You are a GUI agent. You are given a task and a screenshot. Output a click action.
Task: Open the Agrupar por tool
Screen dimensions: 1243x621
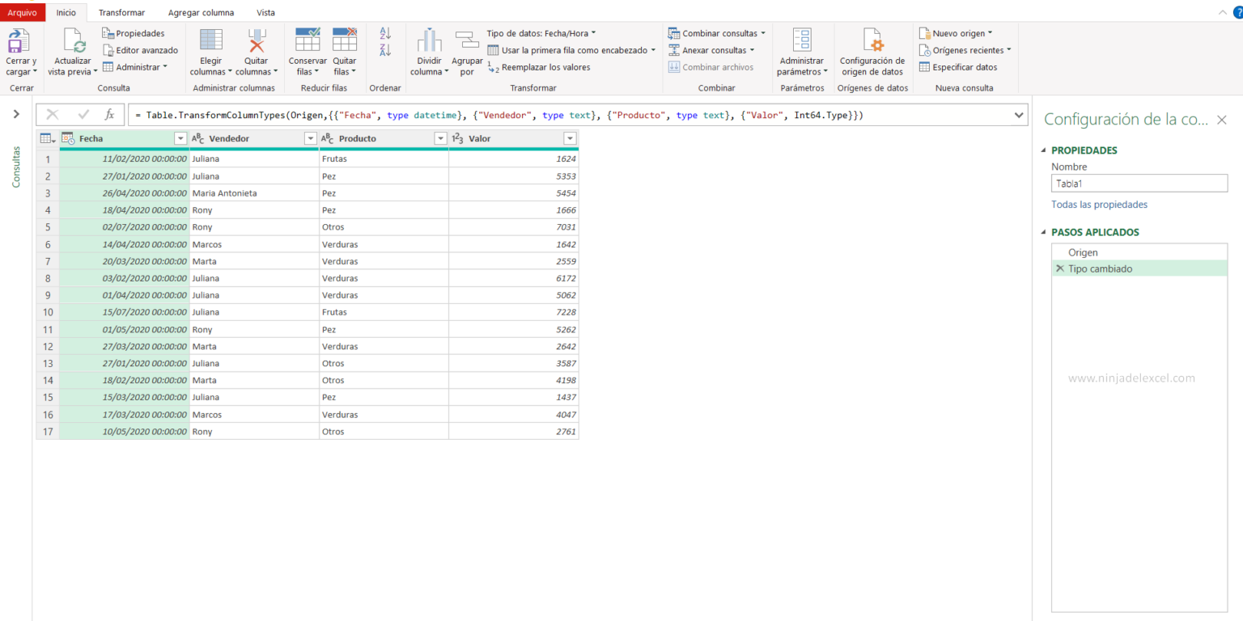pyautogui.click(x=467, y=51)
